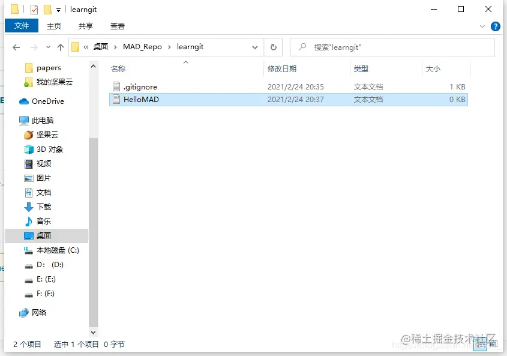Select 此电脑 in navigation pane

[43, 121]
